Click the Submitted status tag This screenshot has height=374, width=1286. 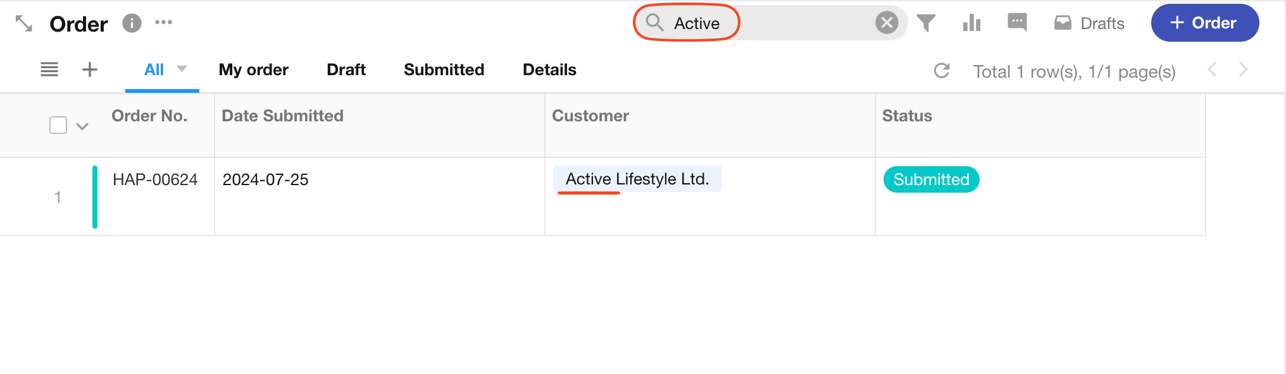point(931,179)
